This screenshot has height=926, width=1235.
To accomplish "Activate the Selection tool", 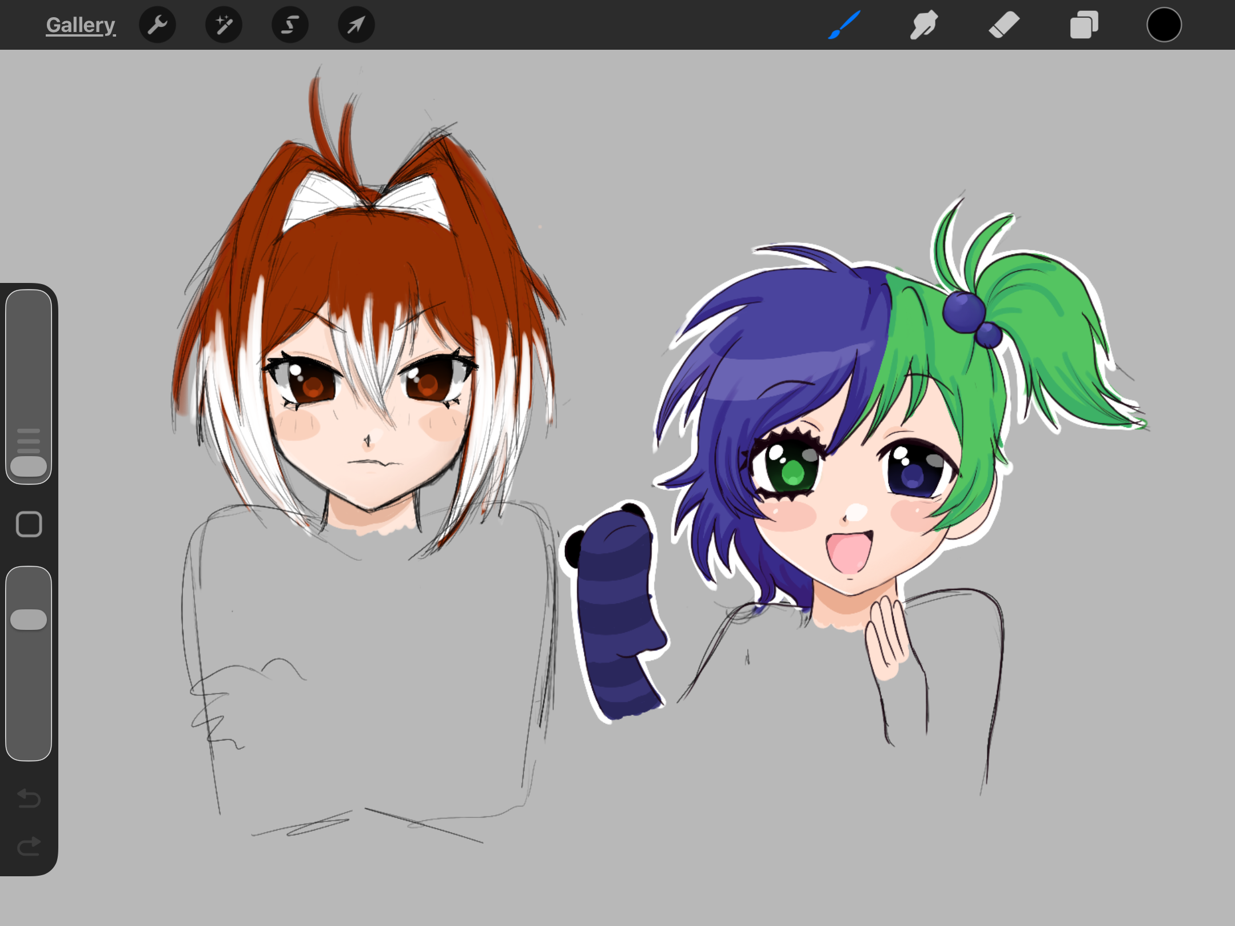I will point(290,25).
